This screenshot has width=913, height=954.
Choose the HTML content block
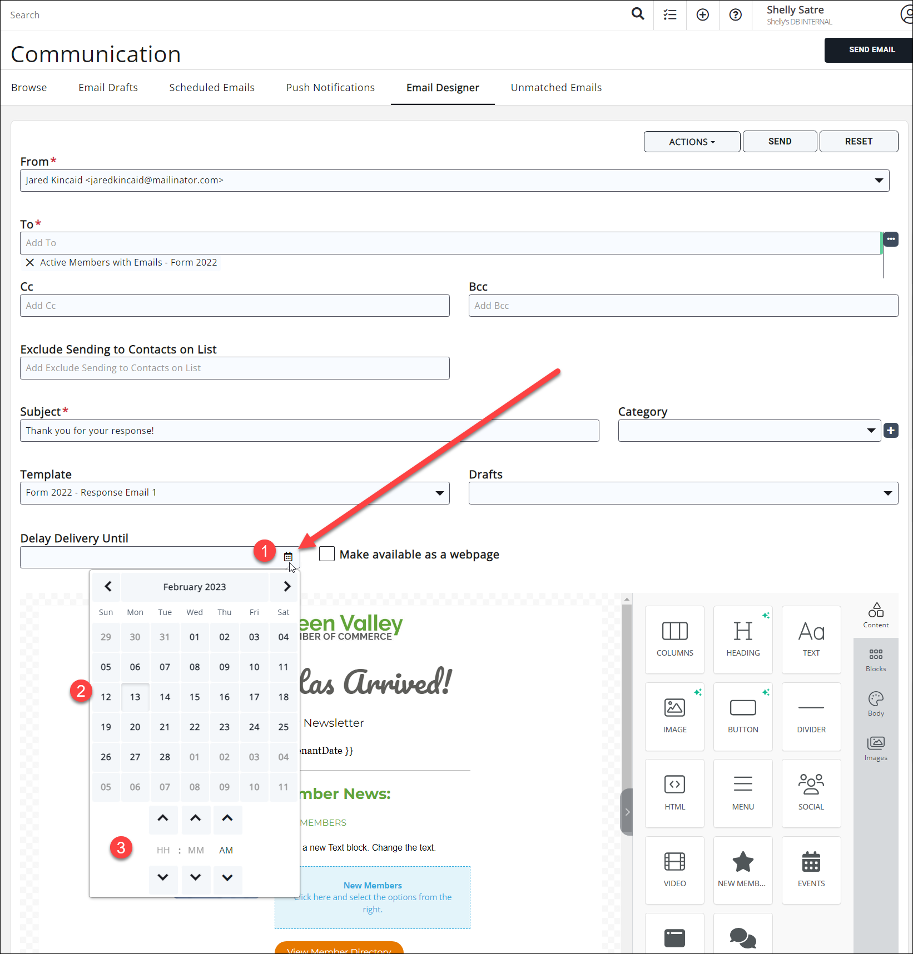click(674, 793)
